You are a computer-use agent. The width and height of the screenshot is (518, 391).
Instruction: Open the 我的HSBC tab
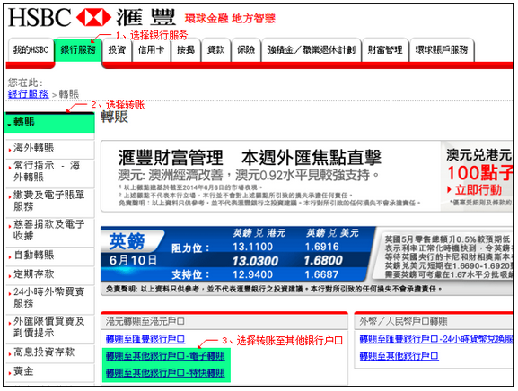(x=31, y=50)
